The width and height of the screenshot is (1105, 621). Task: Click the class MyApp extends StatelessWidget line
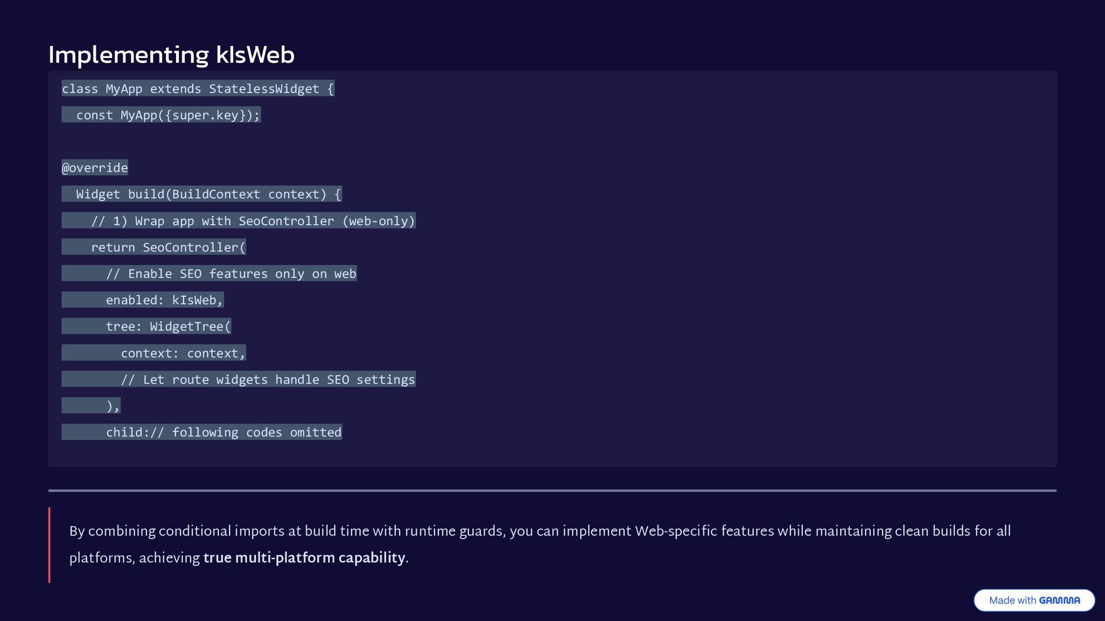(198, 89)
